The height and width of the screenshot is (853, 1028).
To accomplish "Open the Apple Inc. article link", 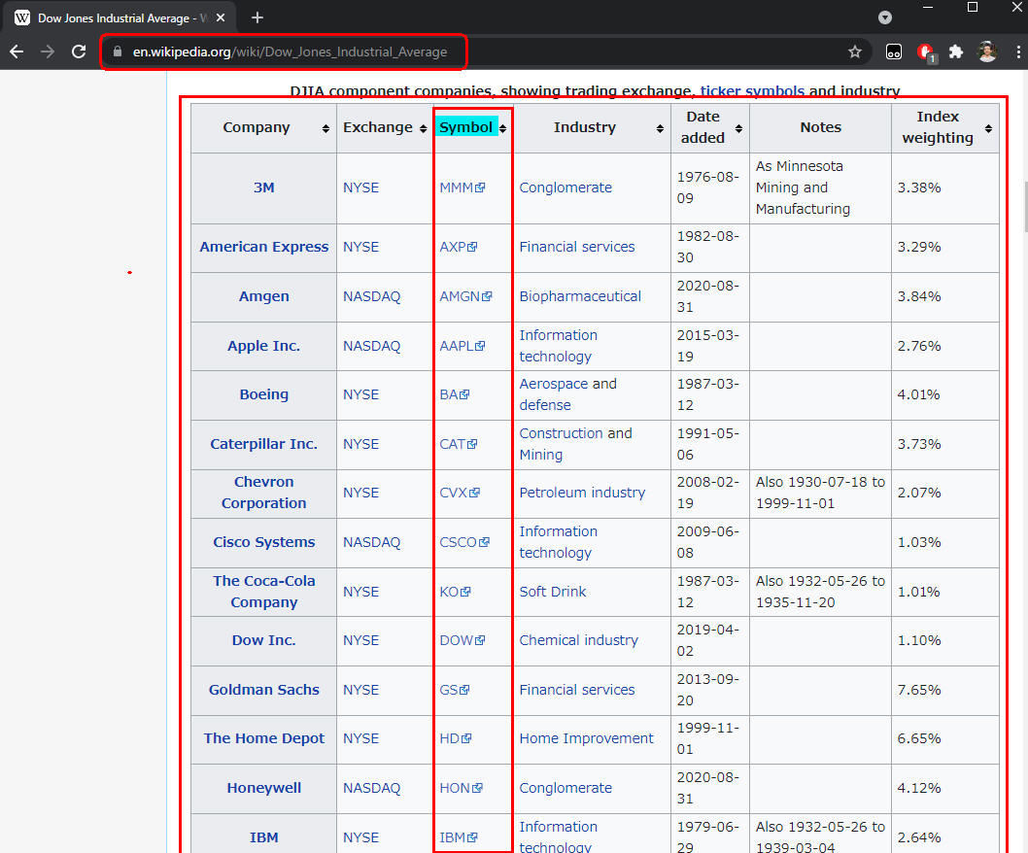I will click(263, 346).
